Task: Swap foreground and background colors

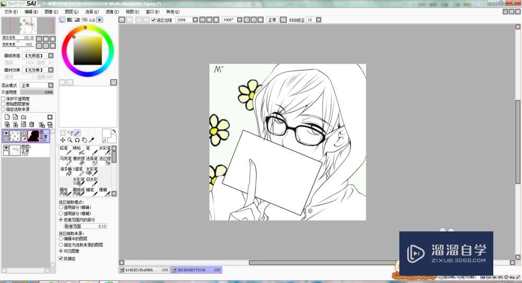Action: point(114,131)
